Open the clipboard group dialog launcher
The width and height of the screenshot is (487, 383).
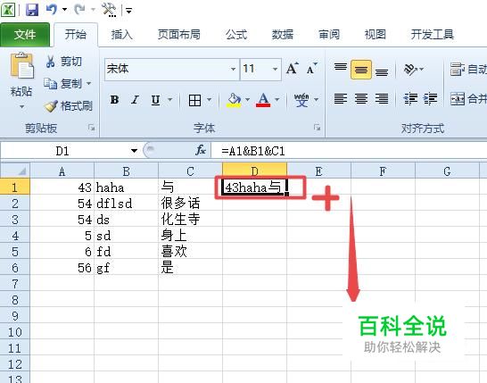click(91, 128)
